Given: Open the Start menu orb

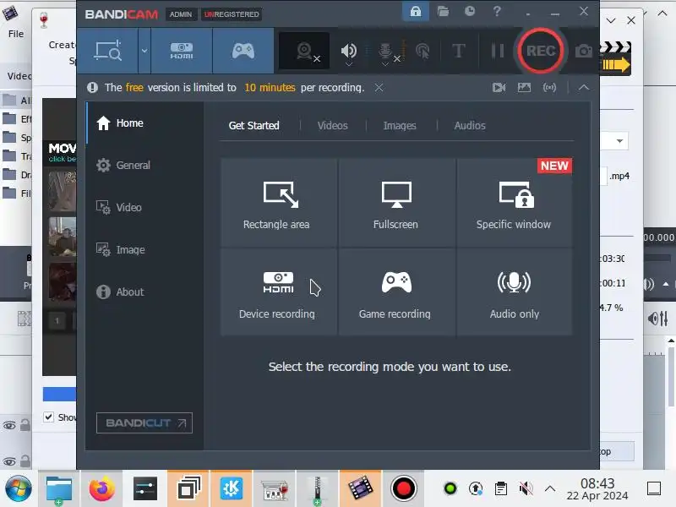Looking at the screenshot, I should pos(18,488).
